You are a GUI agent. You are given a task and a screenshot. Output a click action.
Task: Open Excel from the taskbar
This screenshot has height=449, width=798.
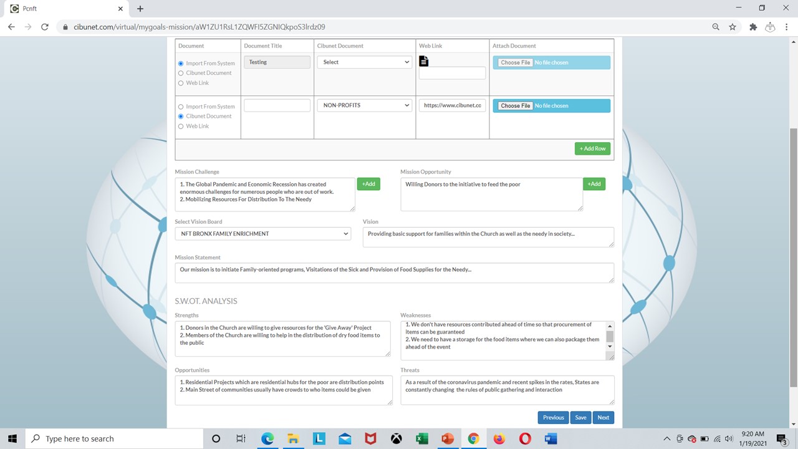(422, 438)
